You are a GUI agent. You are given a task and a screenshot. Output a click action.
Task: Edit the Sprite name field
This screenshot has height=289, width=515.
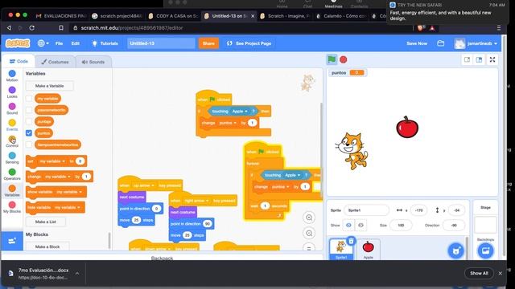[366, 210]
